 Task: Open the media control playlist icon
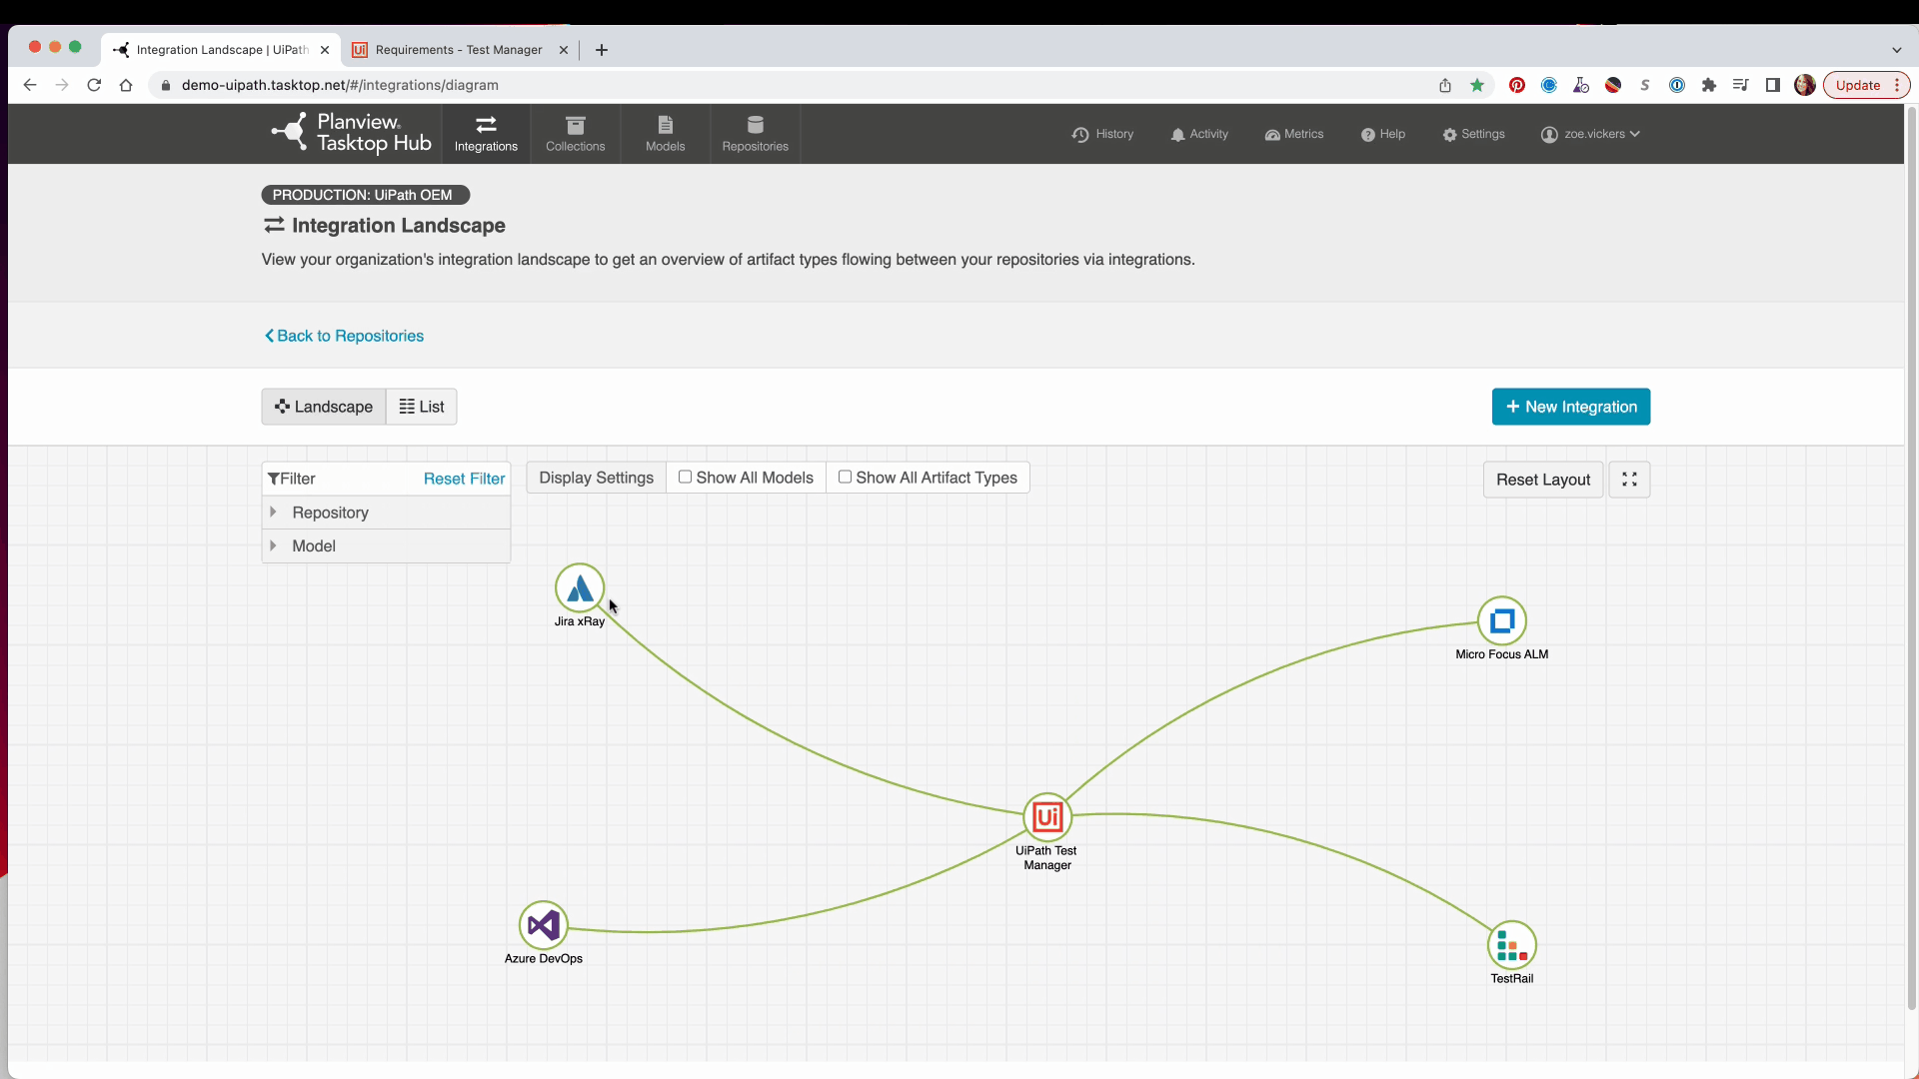pos(1741,85)
